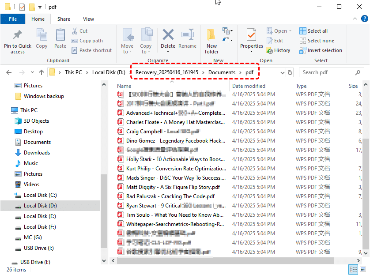This screenshot has width=370, height=275.
Task: Click the Rename icon in the ribbon
Action: click(x=188, y=35)
